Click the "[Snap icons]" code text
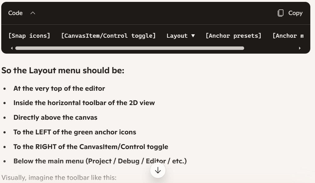This screenshot has height=183, width=315. (x=29, y=36)
